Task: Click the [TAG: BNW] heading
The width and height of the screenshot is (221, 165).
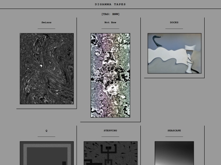Action: pos(110,14)
